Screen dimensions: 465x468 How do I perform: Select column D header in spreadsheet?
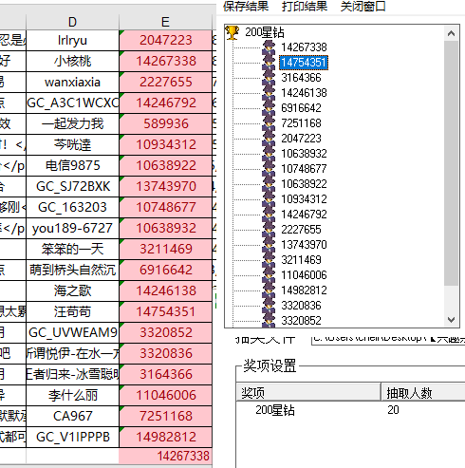tap(72, 22)
